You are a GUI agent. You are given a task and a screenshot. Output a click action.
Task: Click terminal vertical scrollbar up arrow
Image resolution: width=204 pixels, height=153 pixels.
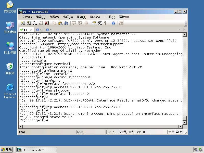tap(184, 35)
